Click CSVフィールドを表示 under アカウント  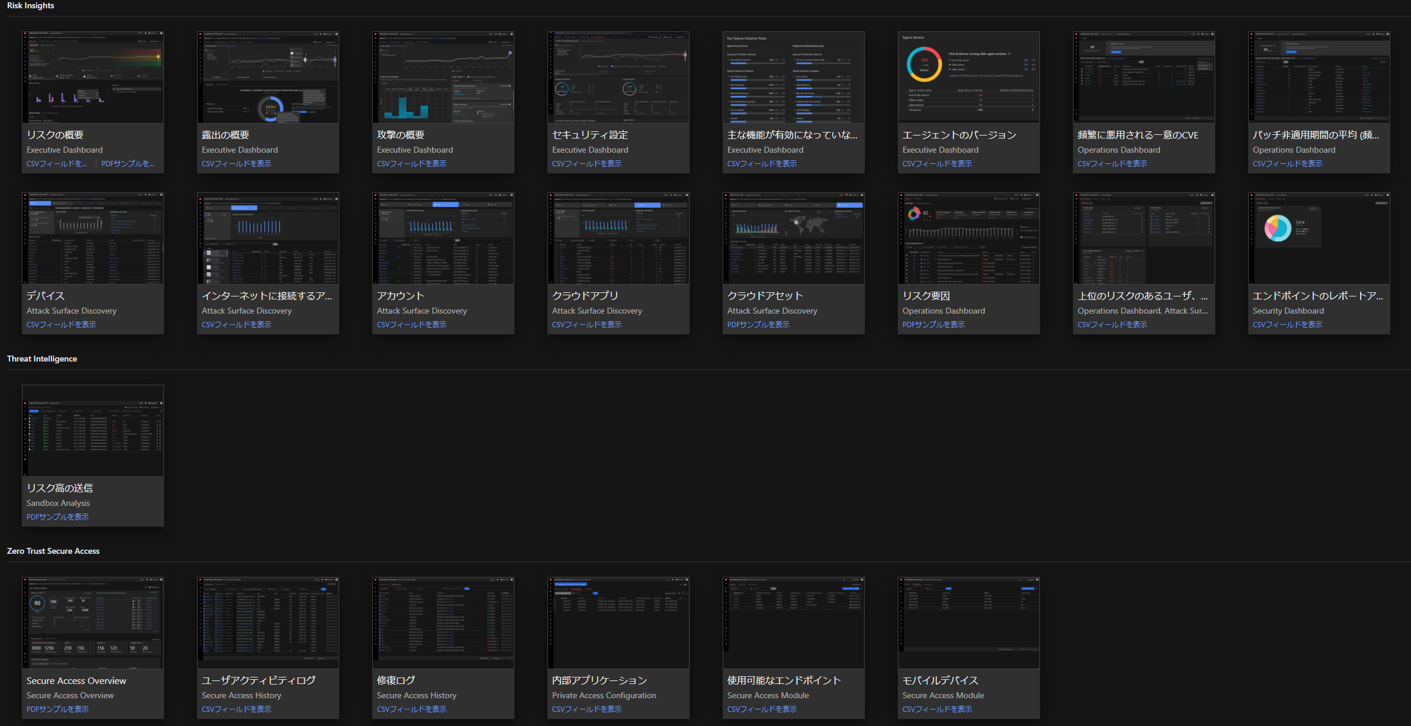pos(411,325)
